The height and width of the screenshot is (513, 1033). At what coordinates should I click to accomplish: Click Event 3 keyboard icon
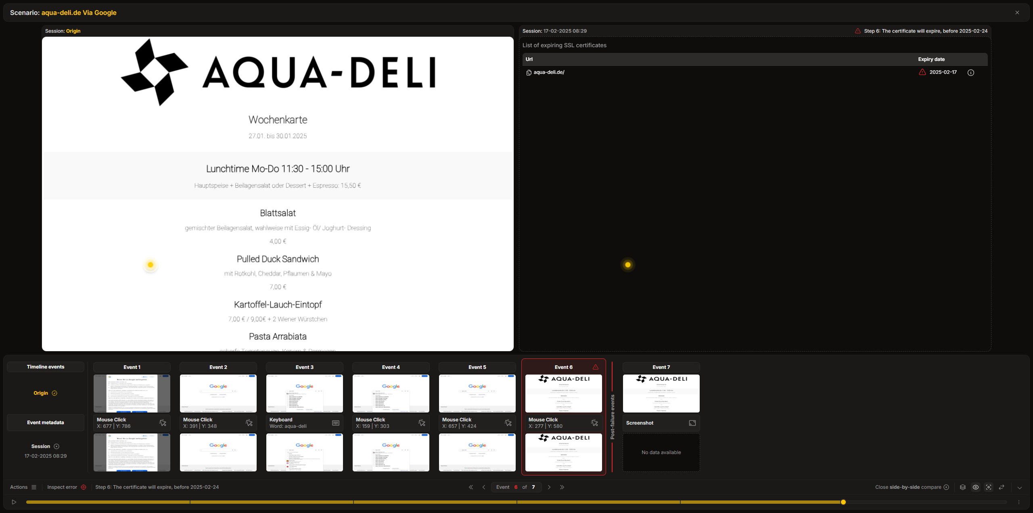click(x=336, y=423)
